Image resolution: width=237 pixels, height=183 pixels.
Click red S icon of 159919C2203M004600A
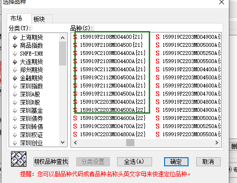[75, 118]
